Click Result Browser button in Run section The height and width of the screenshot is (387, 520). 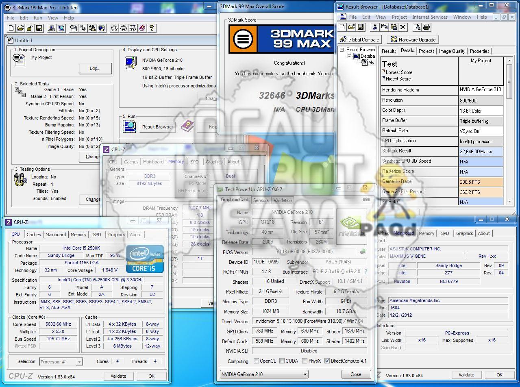coord(158,127)
